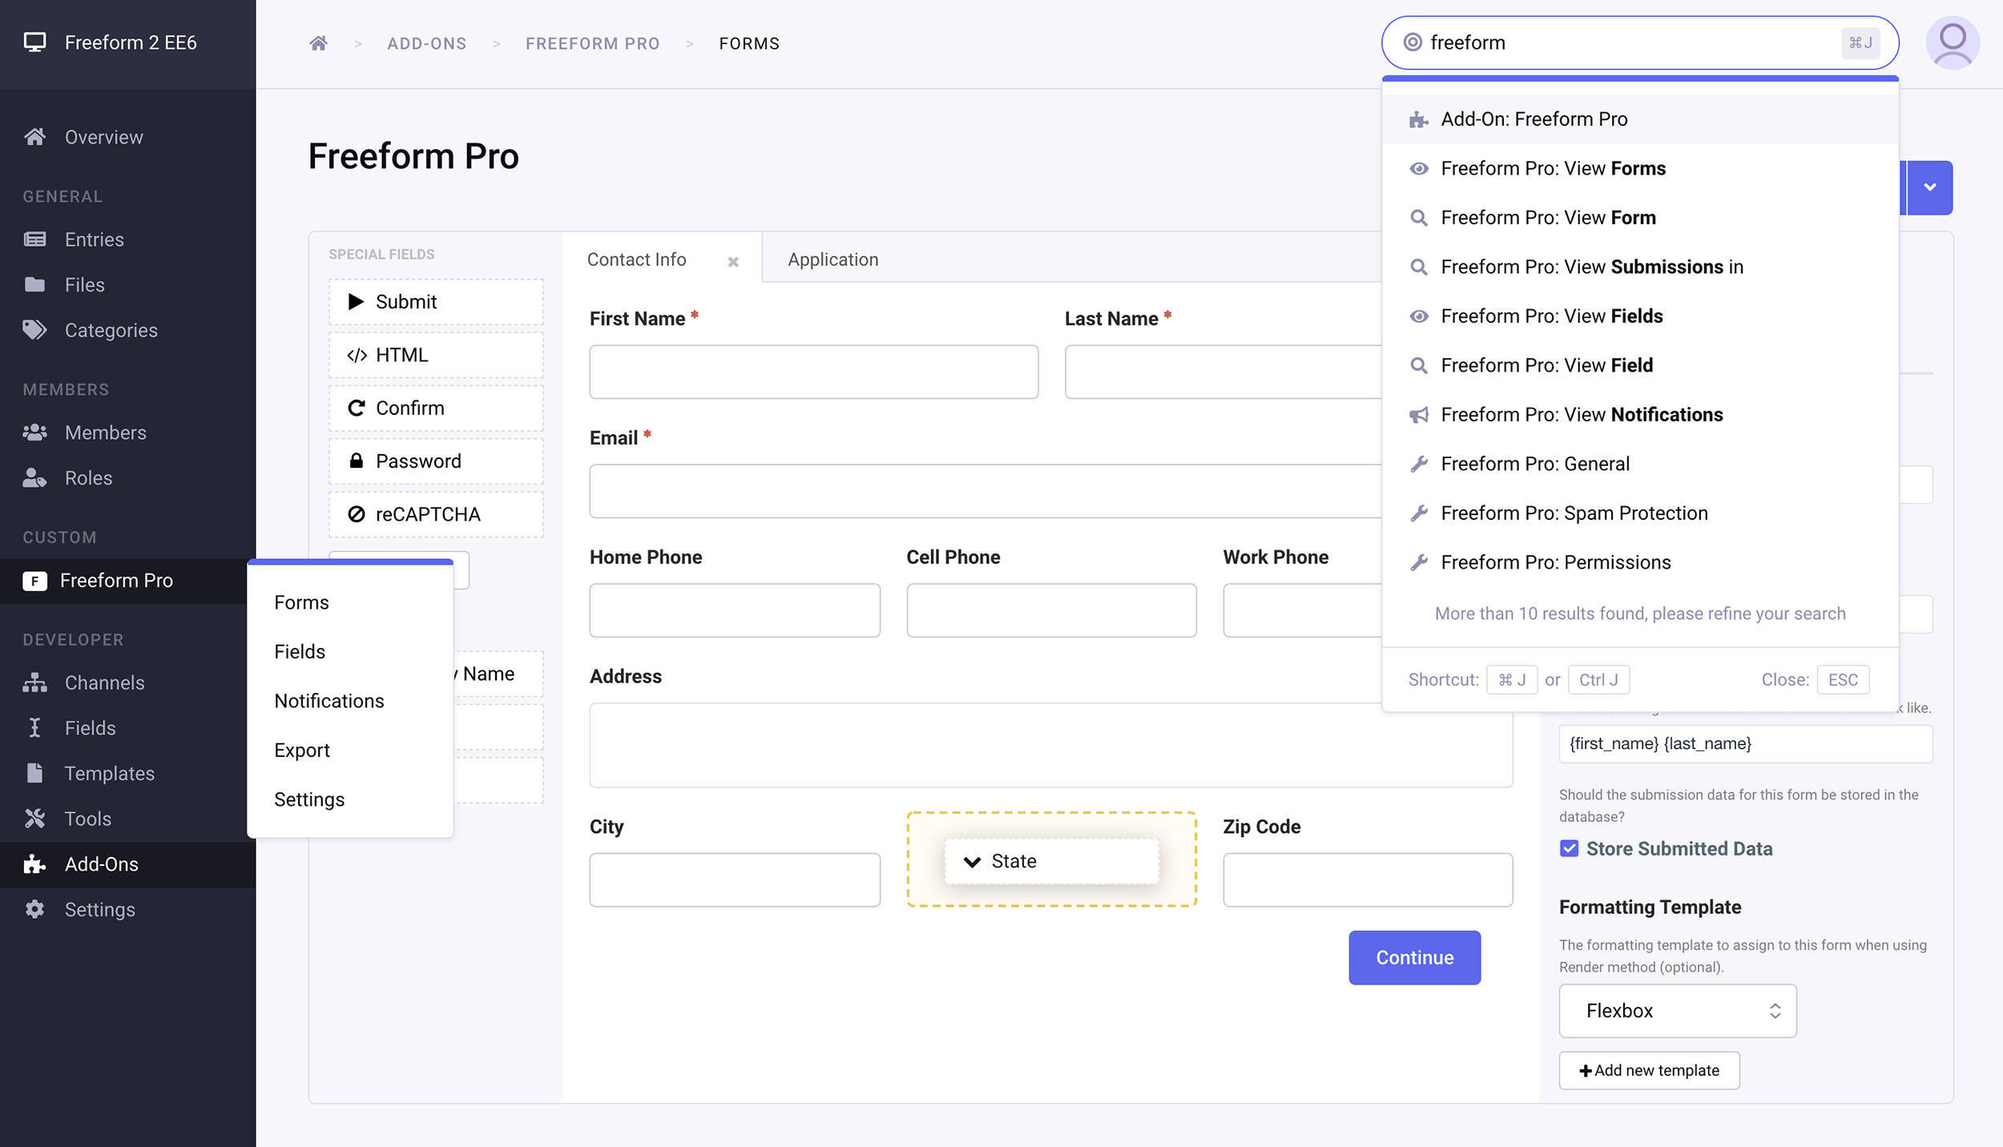Screen dimensions: 2003x1147
Task: Click FREEFORM PRO breadcrumb link
Action: [593, 43]
